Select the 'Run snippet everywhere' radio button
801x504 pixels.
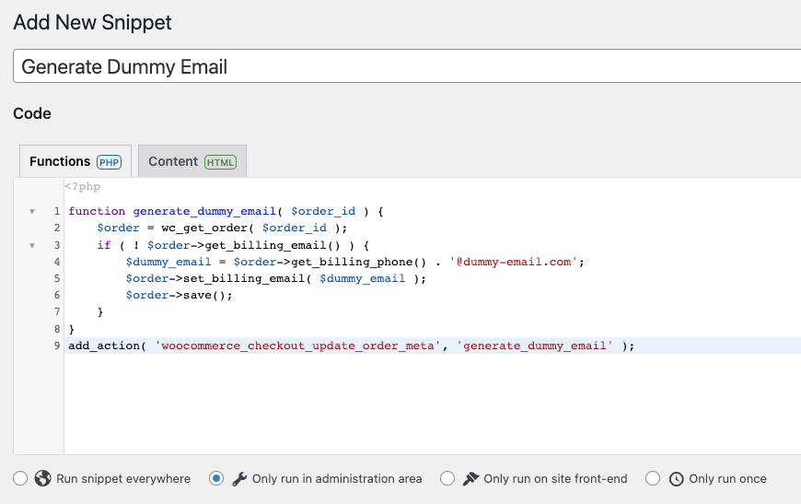[20, 478]
